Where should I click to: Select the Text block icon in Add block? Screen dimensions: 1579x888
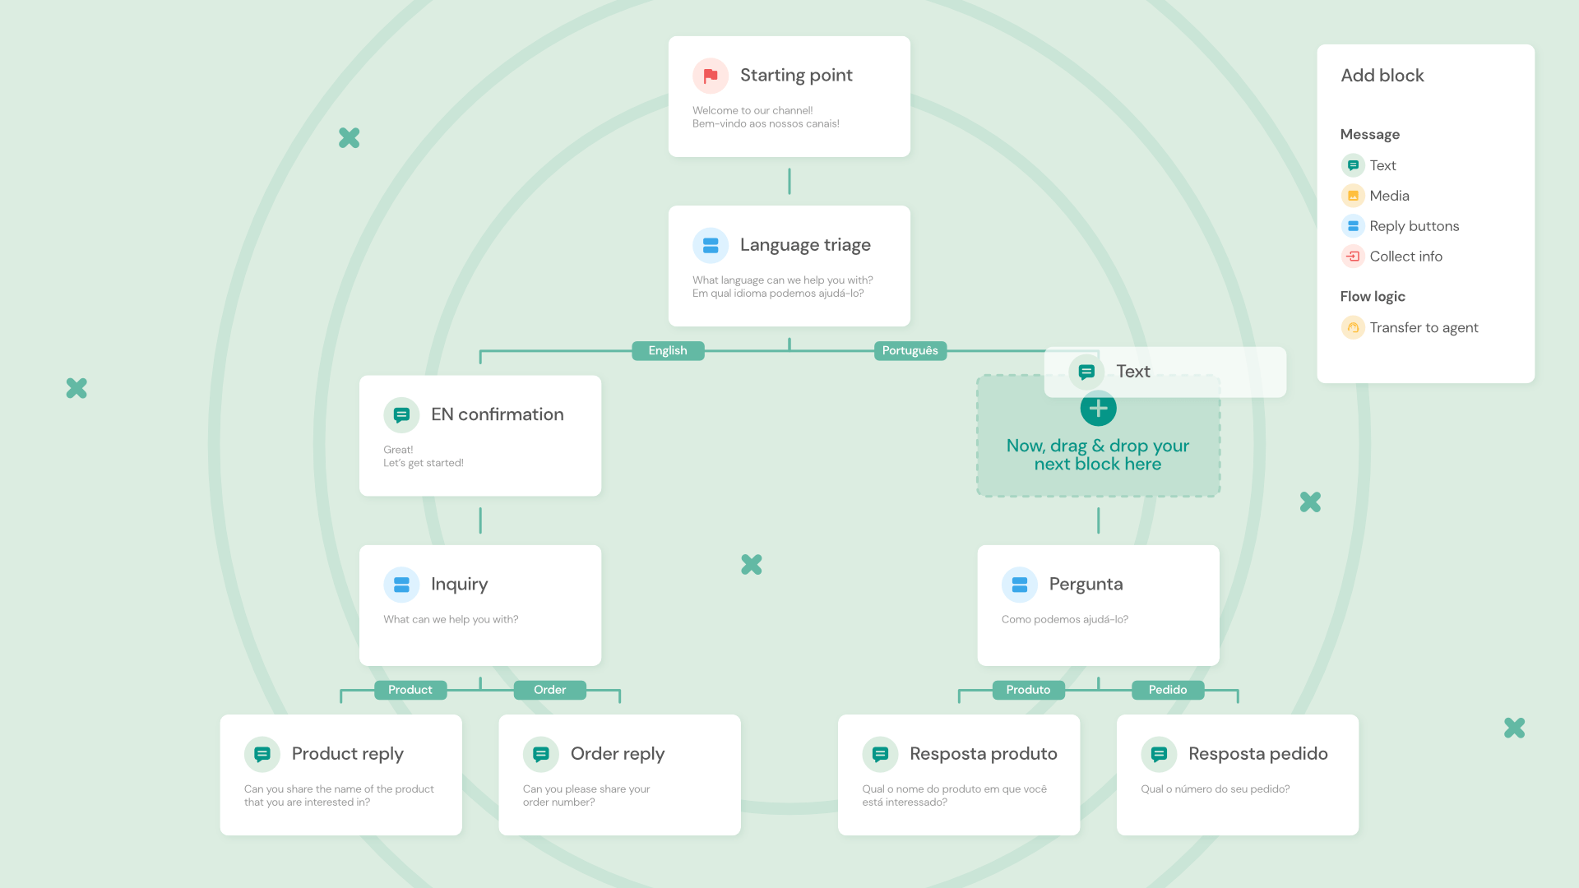coord(1352,165)
